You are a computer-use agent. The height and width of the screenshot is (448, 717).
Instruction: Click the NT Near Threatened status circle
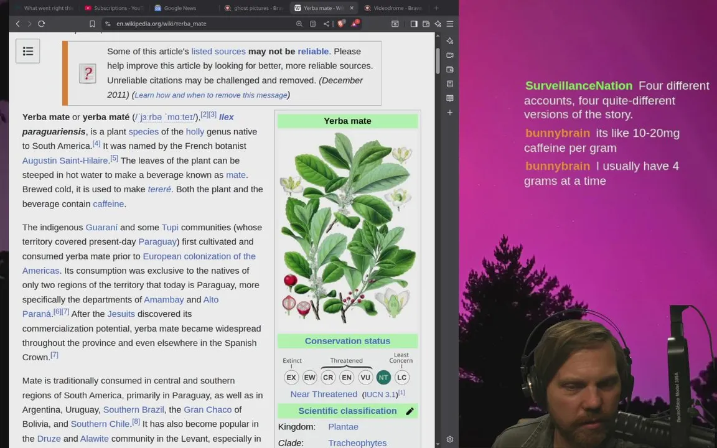(x=383, y=378)
